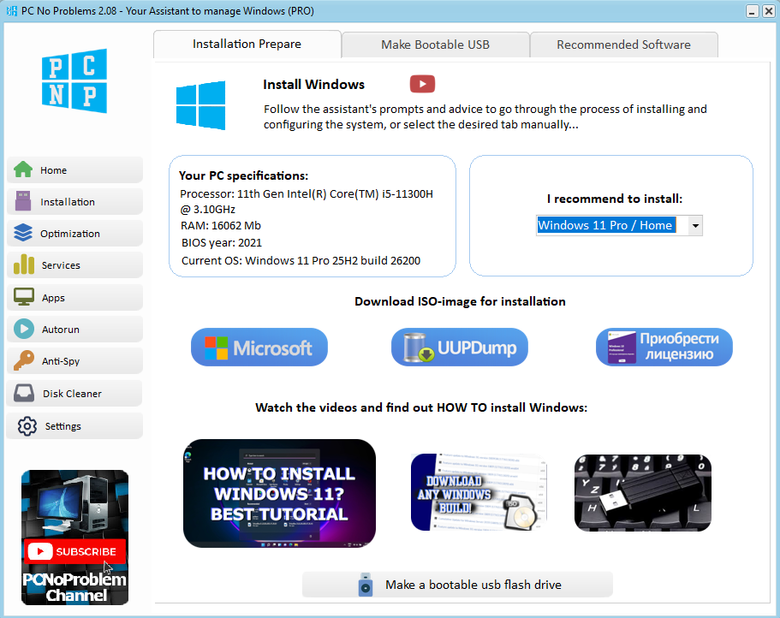Expand the recommended Windows version dropdown arrow

click(x=695, y=226)
